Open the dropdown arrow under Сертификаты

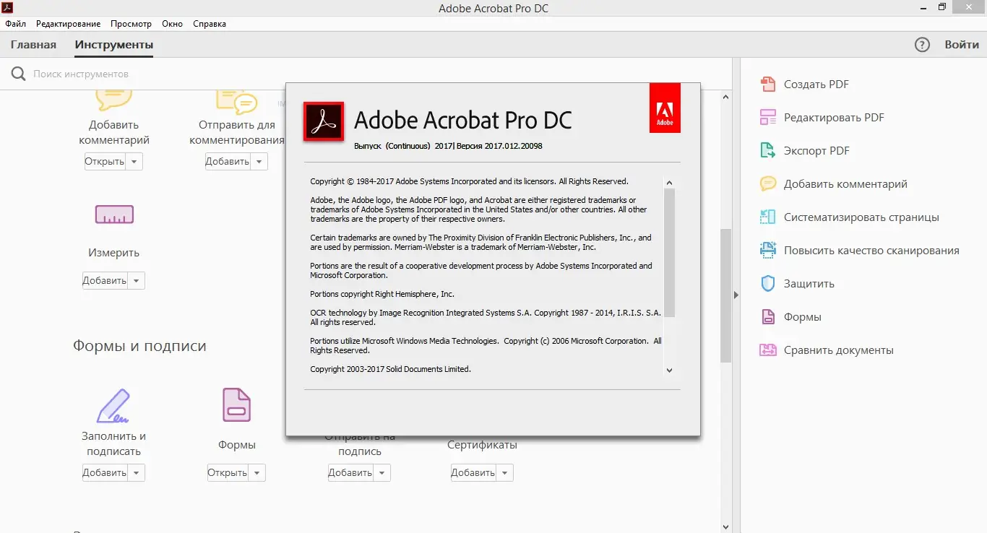pyautogui.click(x=505, y=473)
